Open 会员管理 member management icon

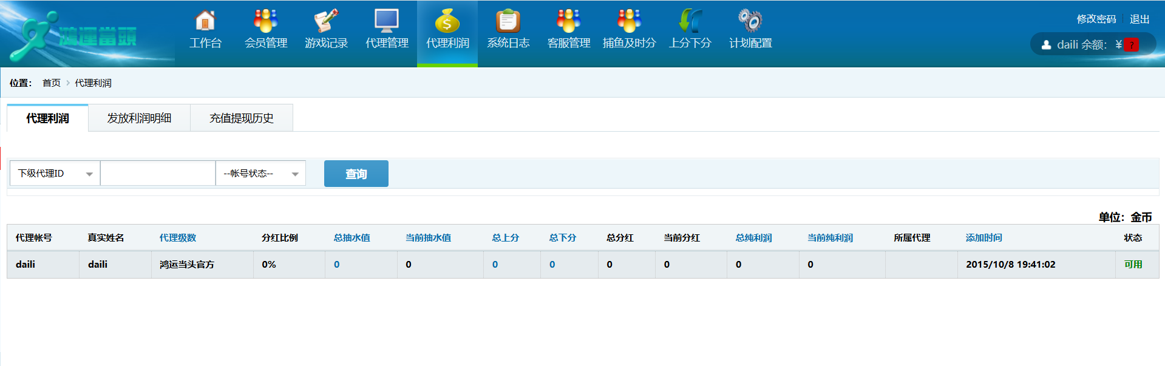point(265,22)
